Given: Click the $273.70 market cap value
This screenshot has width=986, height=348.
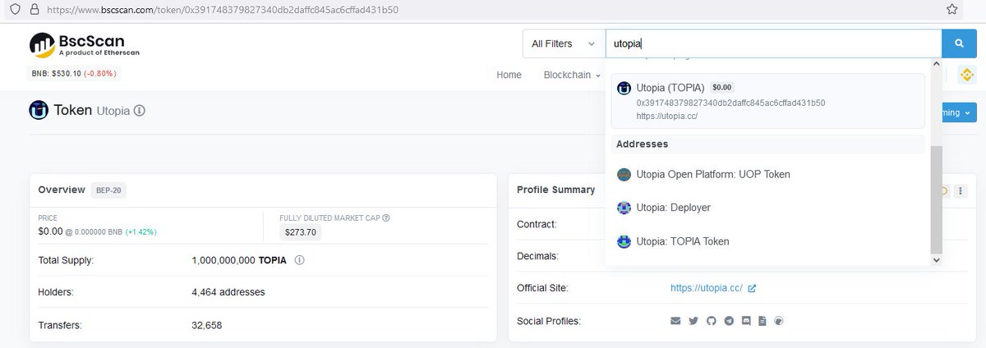Looking at the screenshot, I should (x=302, y=232).
